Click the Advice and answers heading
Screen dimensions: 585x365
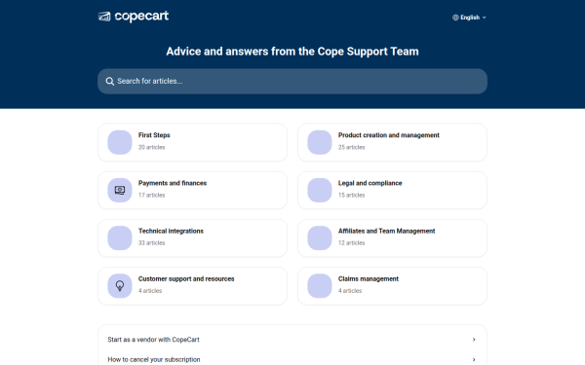click(292, 52)
